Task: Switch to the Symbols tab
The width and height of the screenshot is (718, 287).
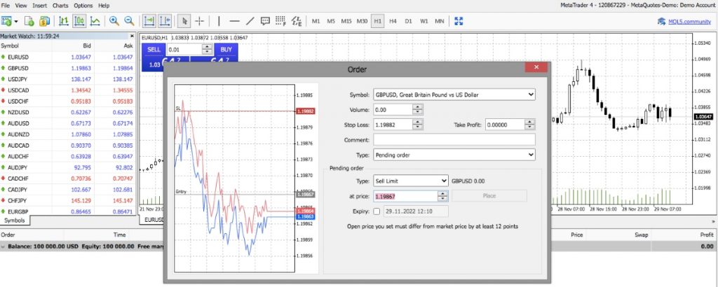Action: tap(15, 220)
